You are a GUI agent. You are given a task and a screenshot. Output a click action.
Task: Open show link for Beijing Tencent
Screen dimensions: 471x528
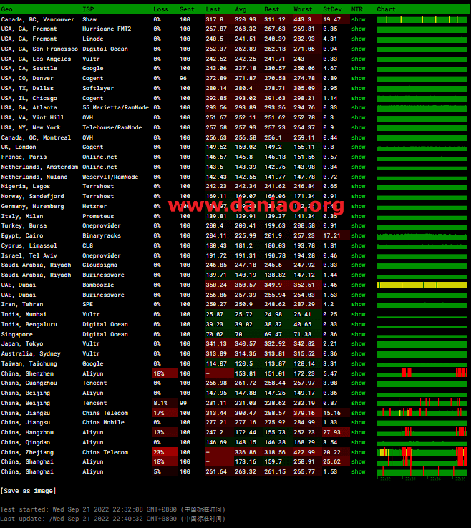(x=358, y=403)
